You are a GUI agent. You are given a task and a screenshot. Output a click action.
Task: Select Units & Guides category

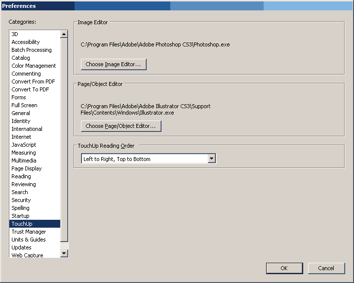35,240
